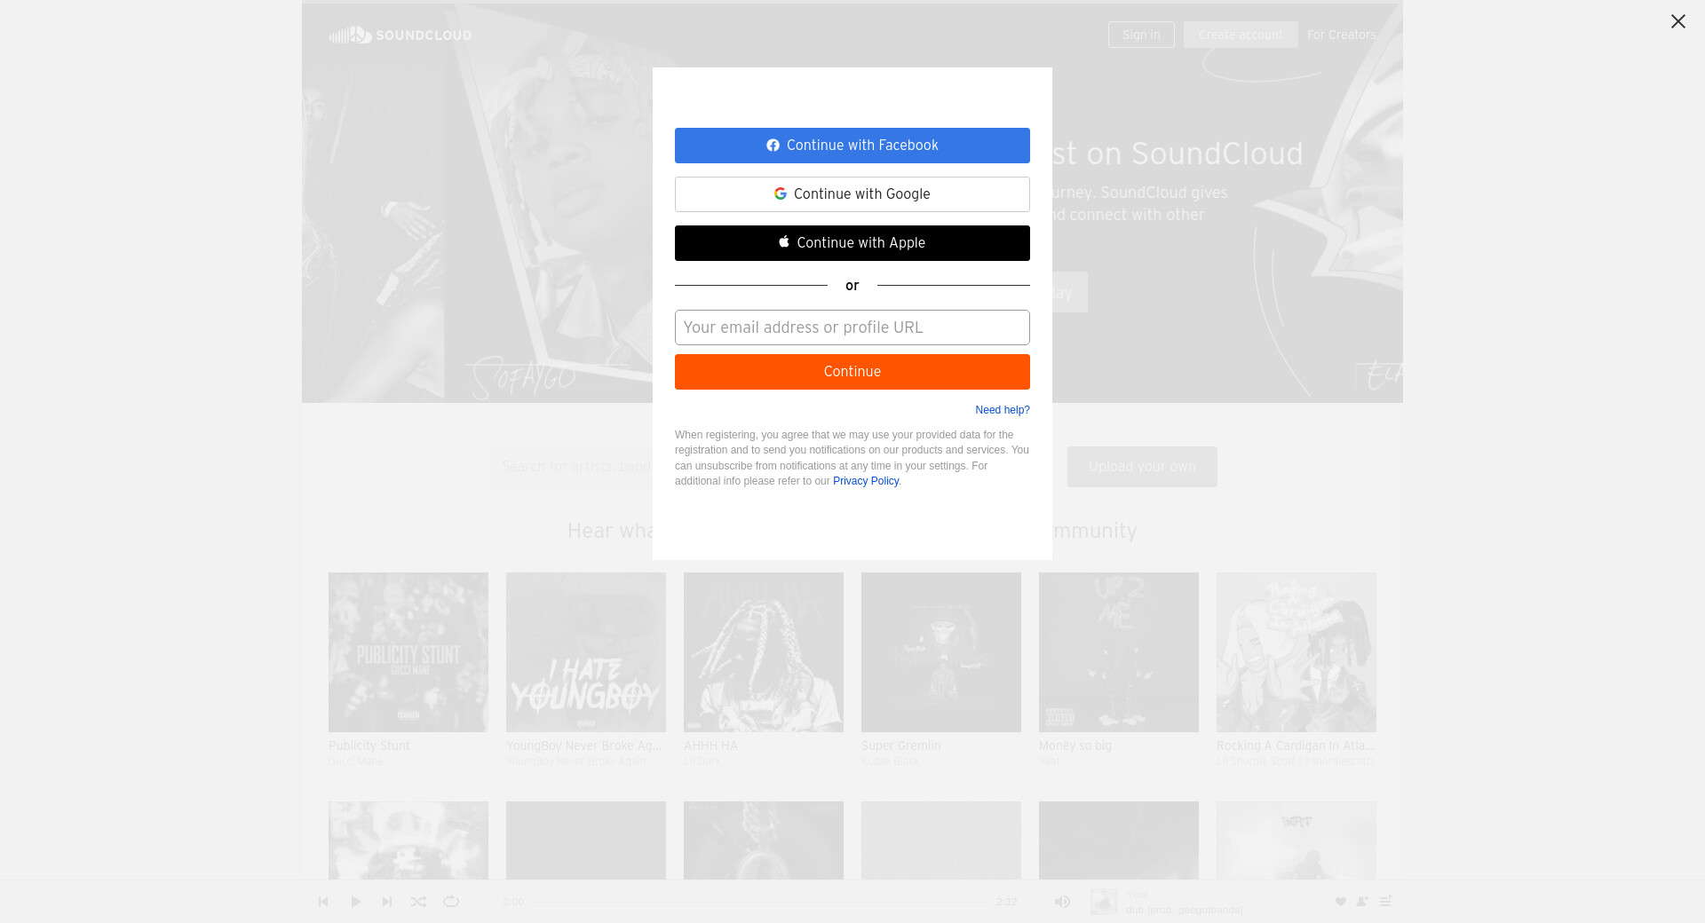Open the Lil Durk artist link

pos(702,761)
